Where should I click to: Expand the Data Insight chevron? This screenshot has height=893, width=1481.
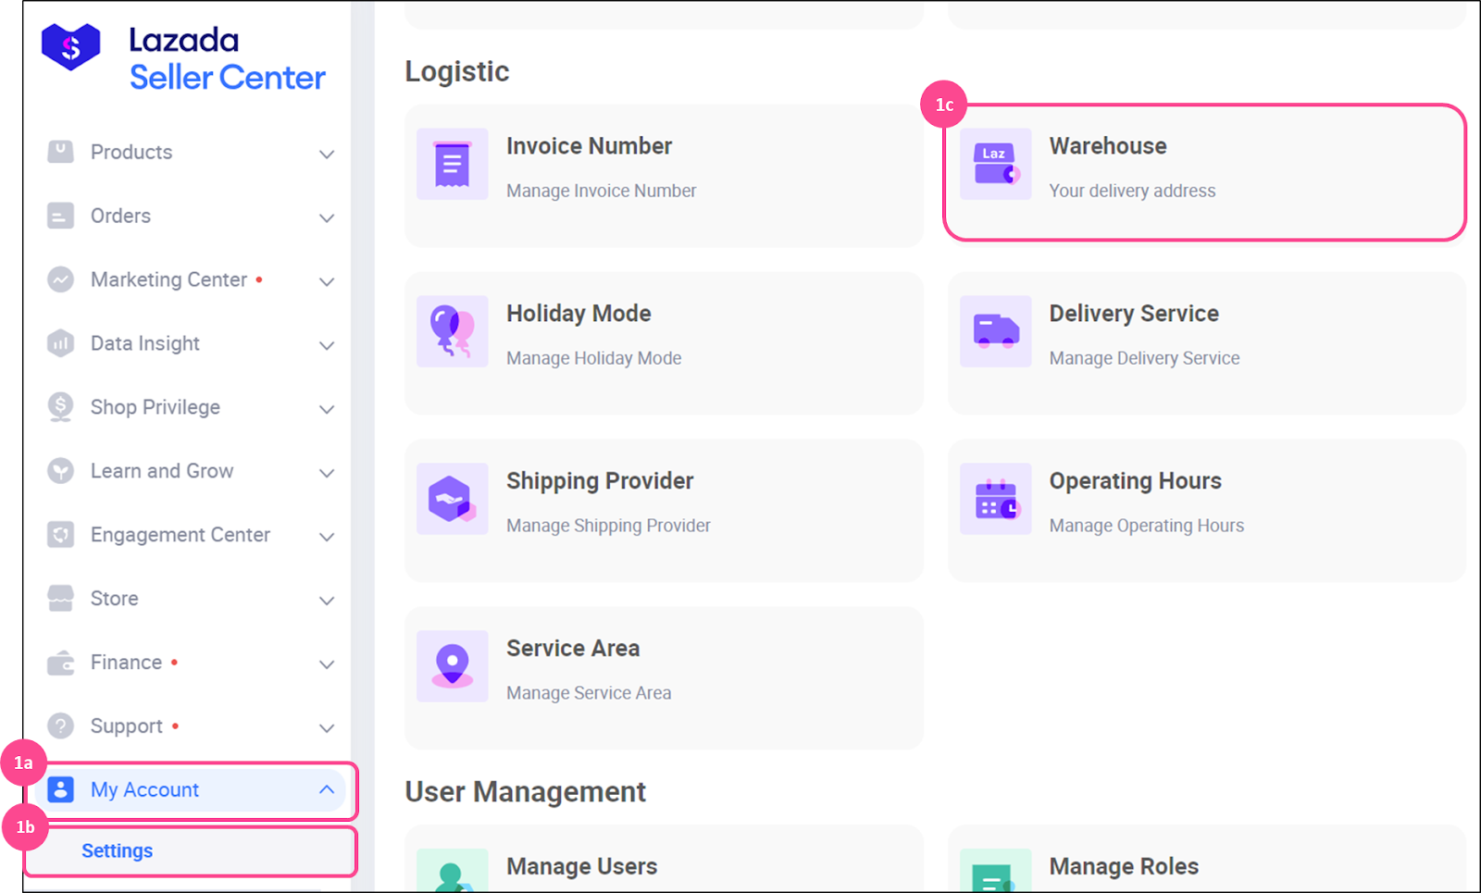(x=327, y=345)
